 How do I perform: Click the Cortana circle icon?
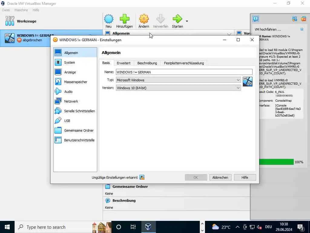point(119,227)
